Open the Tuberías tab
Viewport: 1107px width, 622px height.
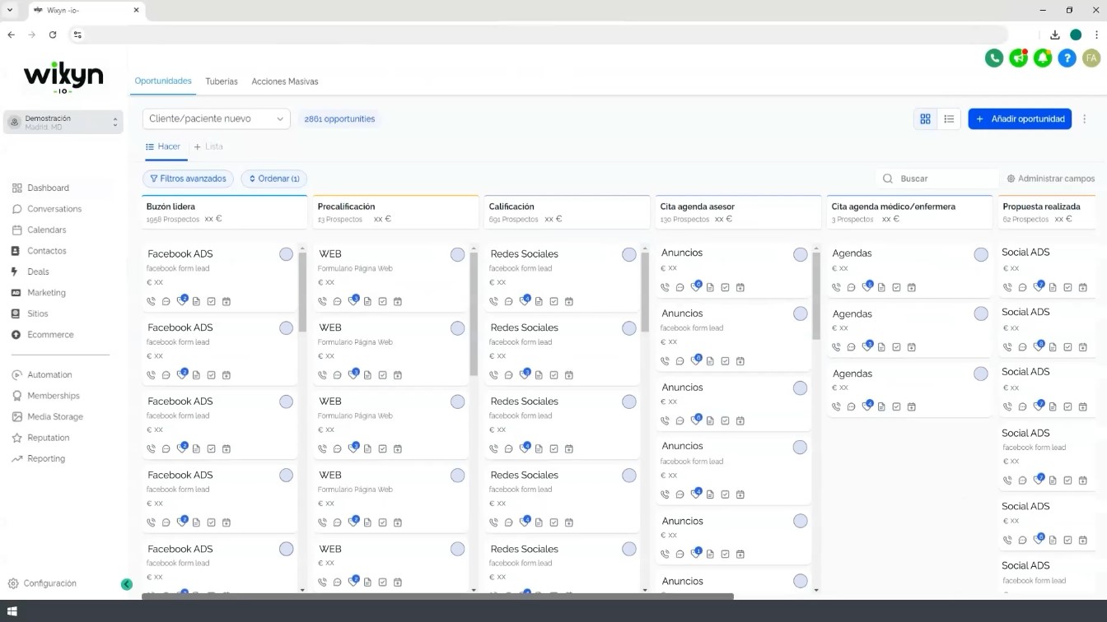point(222,81)
